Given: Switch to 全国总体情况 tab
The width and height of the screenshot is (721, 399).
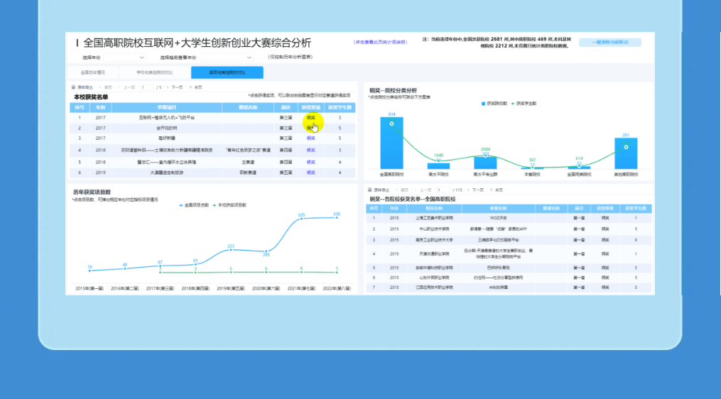Looking at the screenshot, I should pos(93,72).
